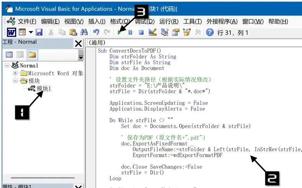Image resolution: width=302 pixels, height=188 pixels.
Task: Undo the last action in the toolbar
Action: (x=96, y=32)
